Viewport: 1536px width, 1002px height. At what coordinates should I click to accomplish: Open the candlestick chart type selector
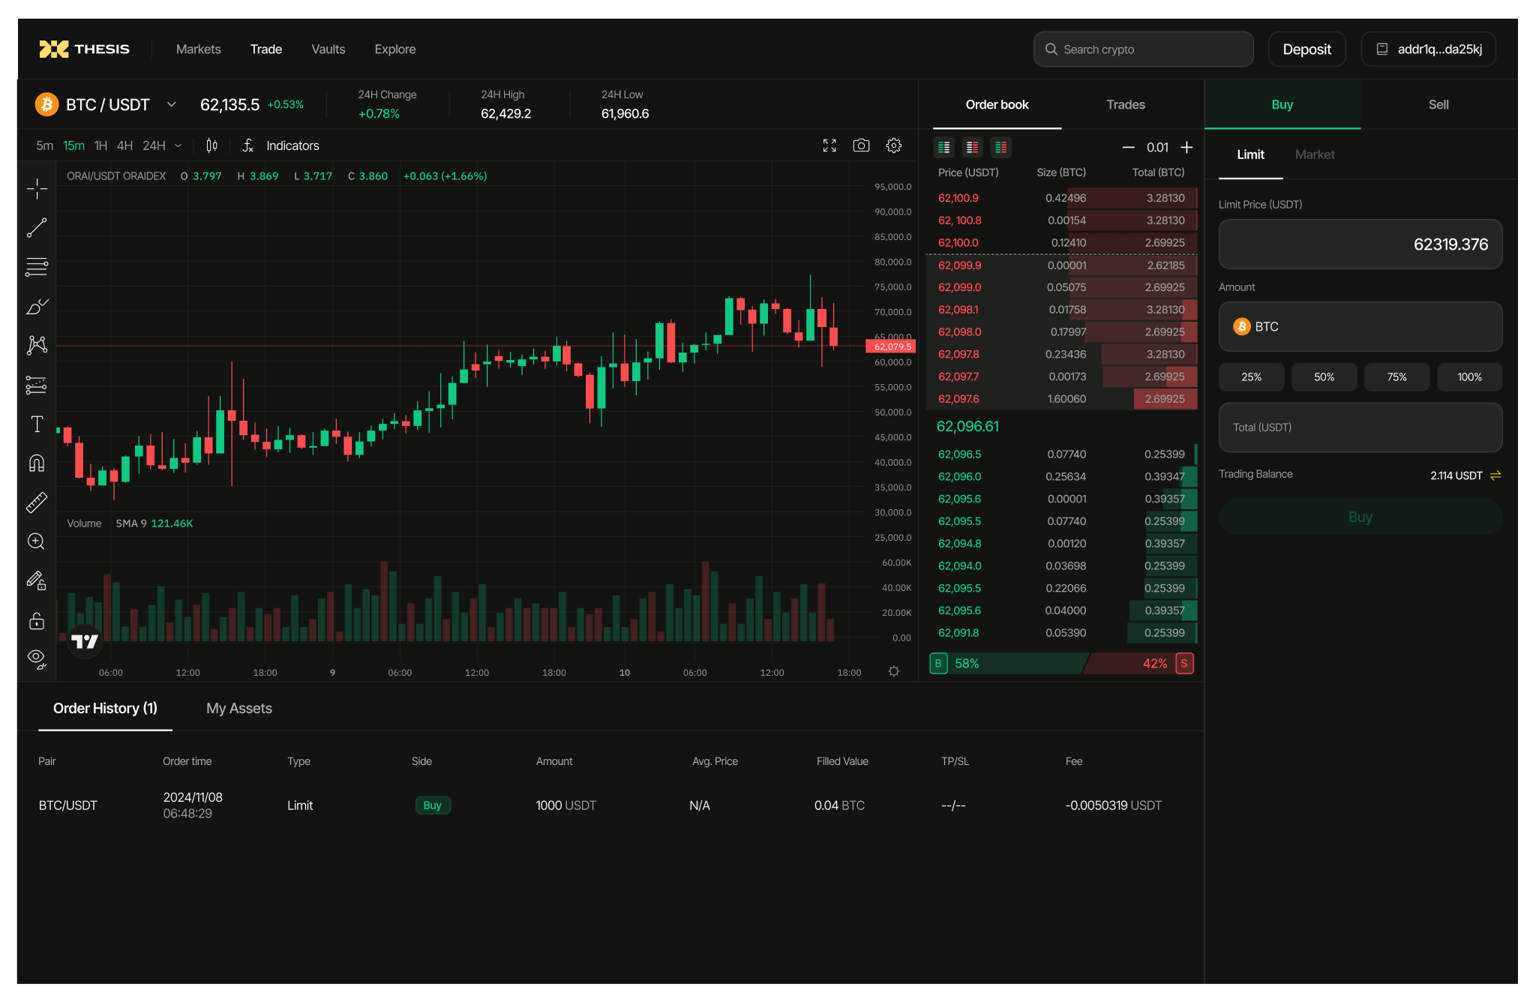(212, 145)
